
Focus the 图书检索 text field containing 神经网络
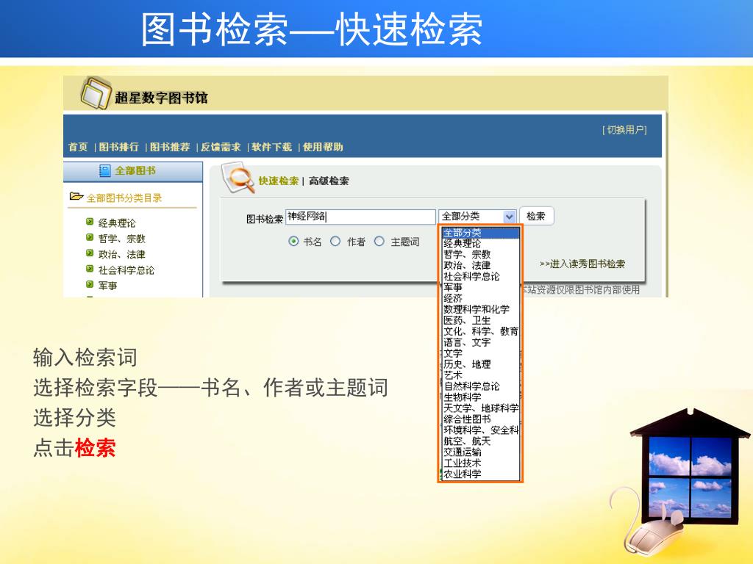360,217
